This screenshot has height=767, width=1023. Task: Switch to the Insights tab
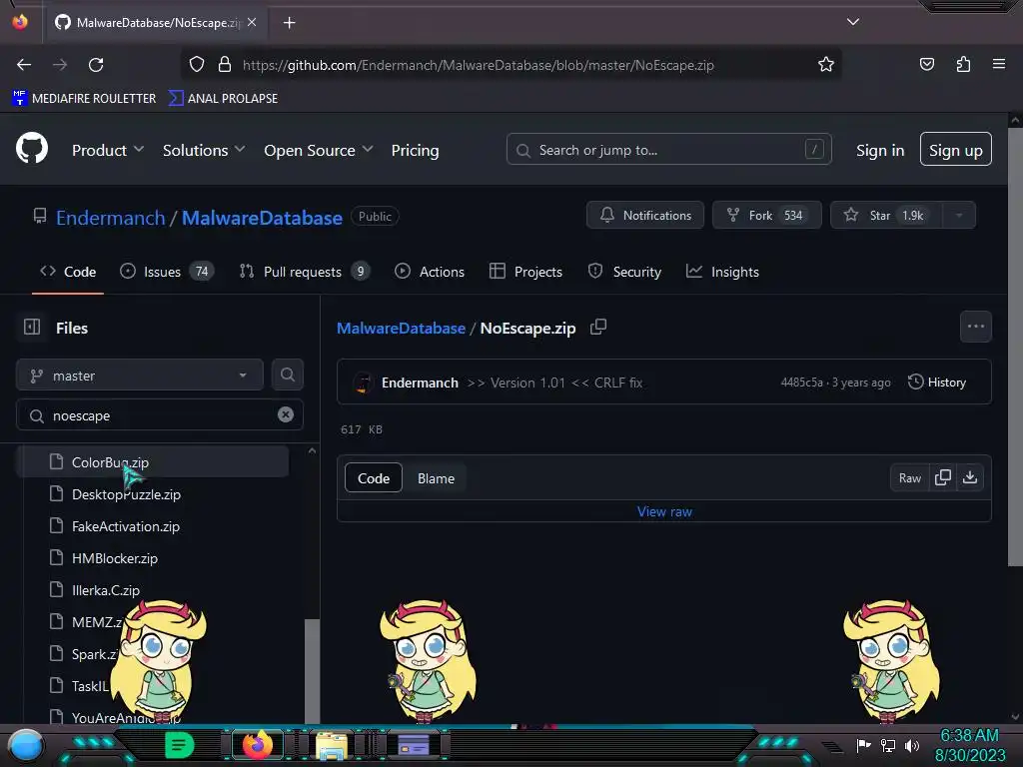(723, 272)
